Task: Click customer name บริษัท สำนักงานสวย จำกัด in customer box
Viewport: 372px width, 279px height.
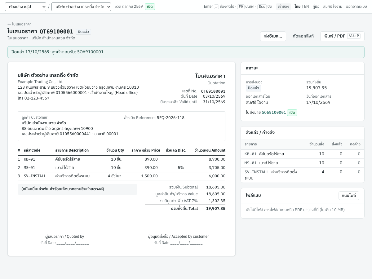Action: 44,123
